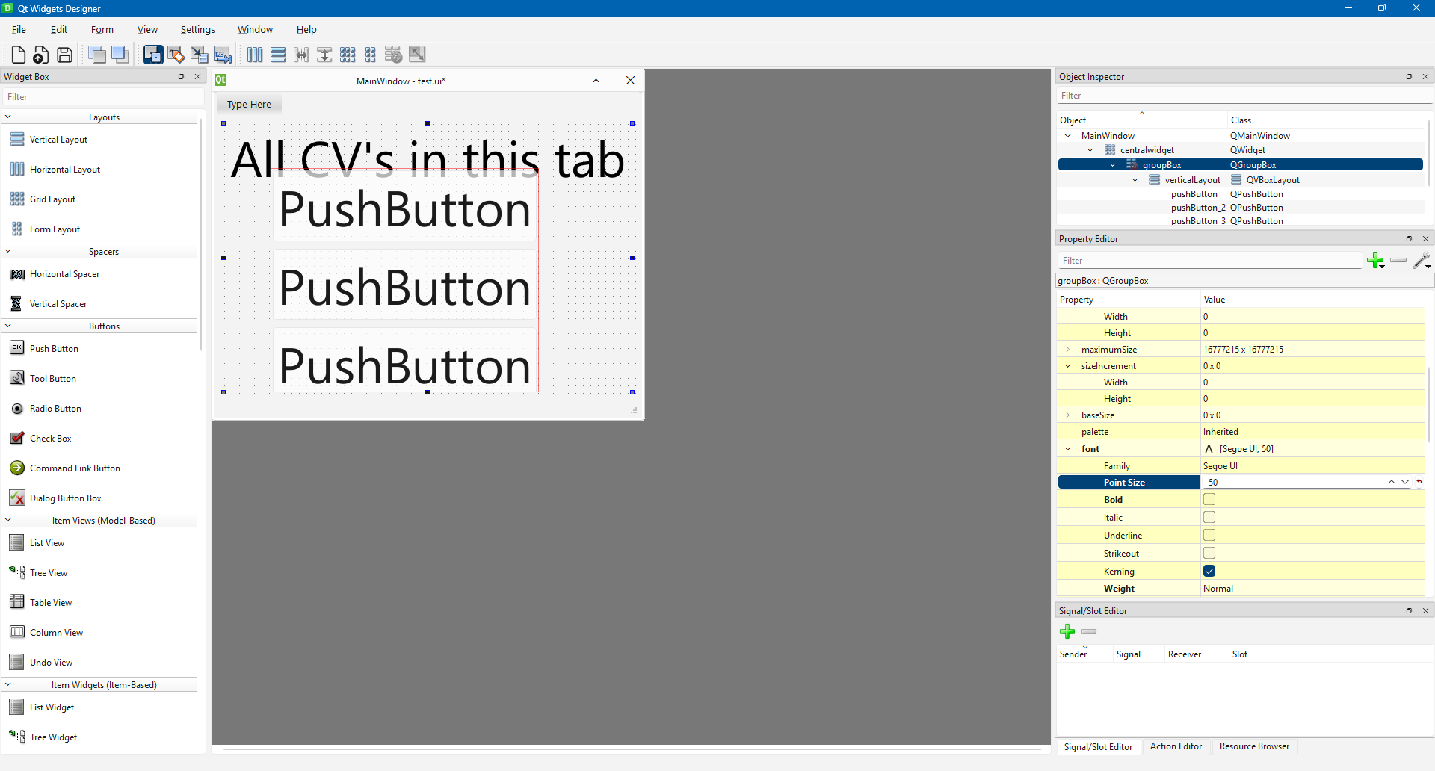The image size is (1435, 771).
Task: Collapse the Layouts section in Widget Box
Action: click(8, 117)
